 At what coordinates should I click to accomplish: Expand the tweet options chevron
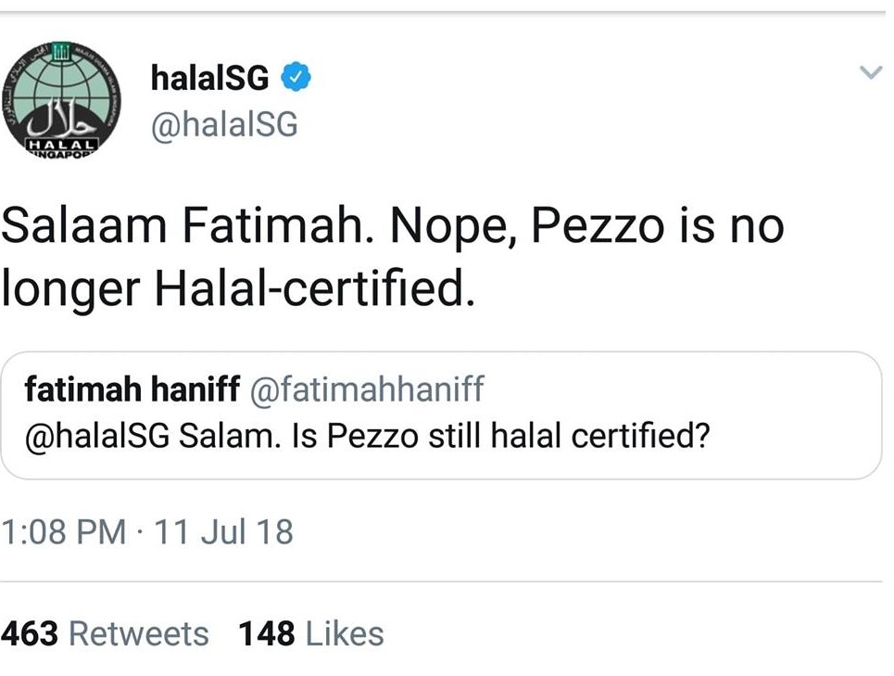click(871, 72)
